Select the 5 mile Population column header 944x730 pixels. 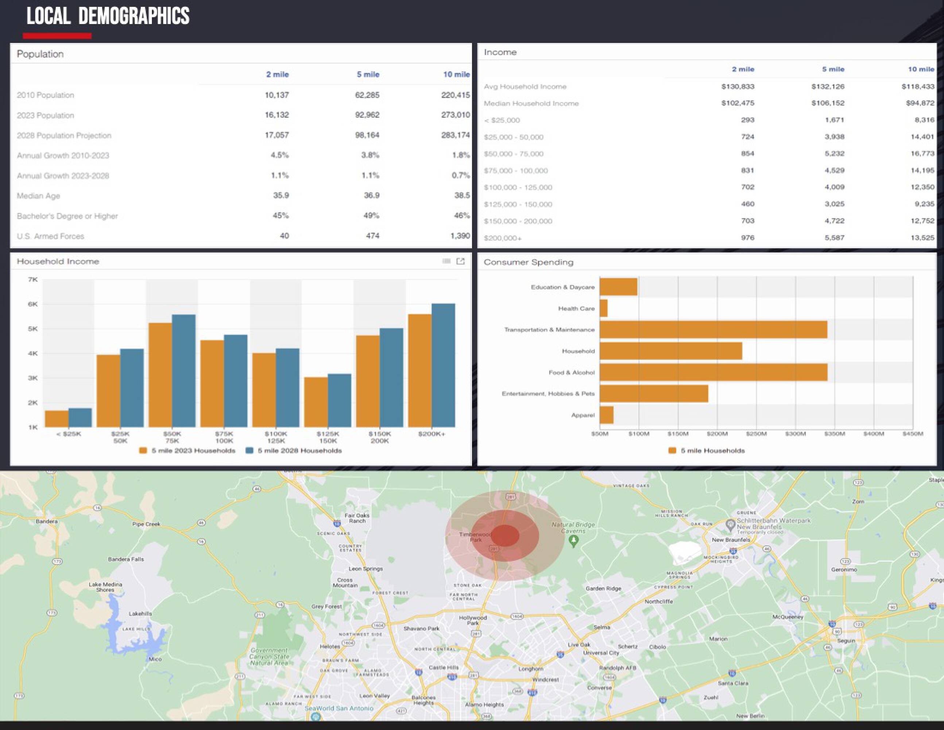click(368, 74)
